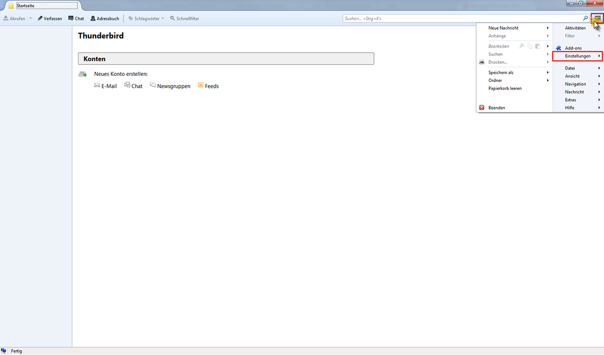Click the Thunderbird heading text
The image size is (604, 355).
(x=101, y=36)
